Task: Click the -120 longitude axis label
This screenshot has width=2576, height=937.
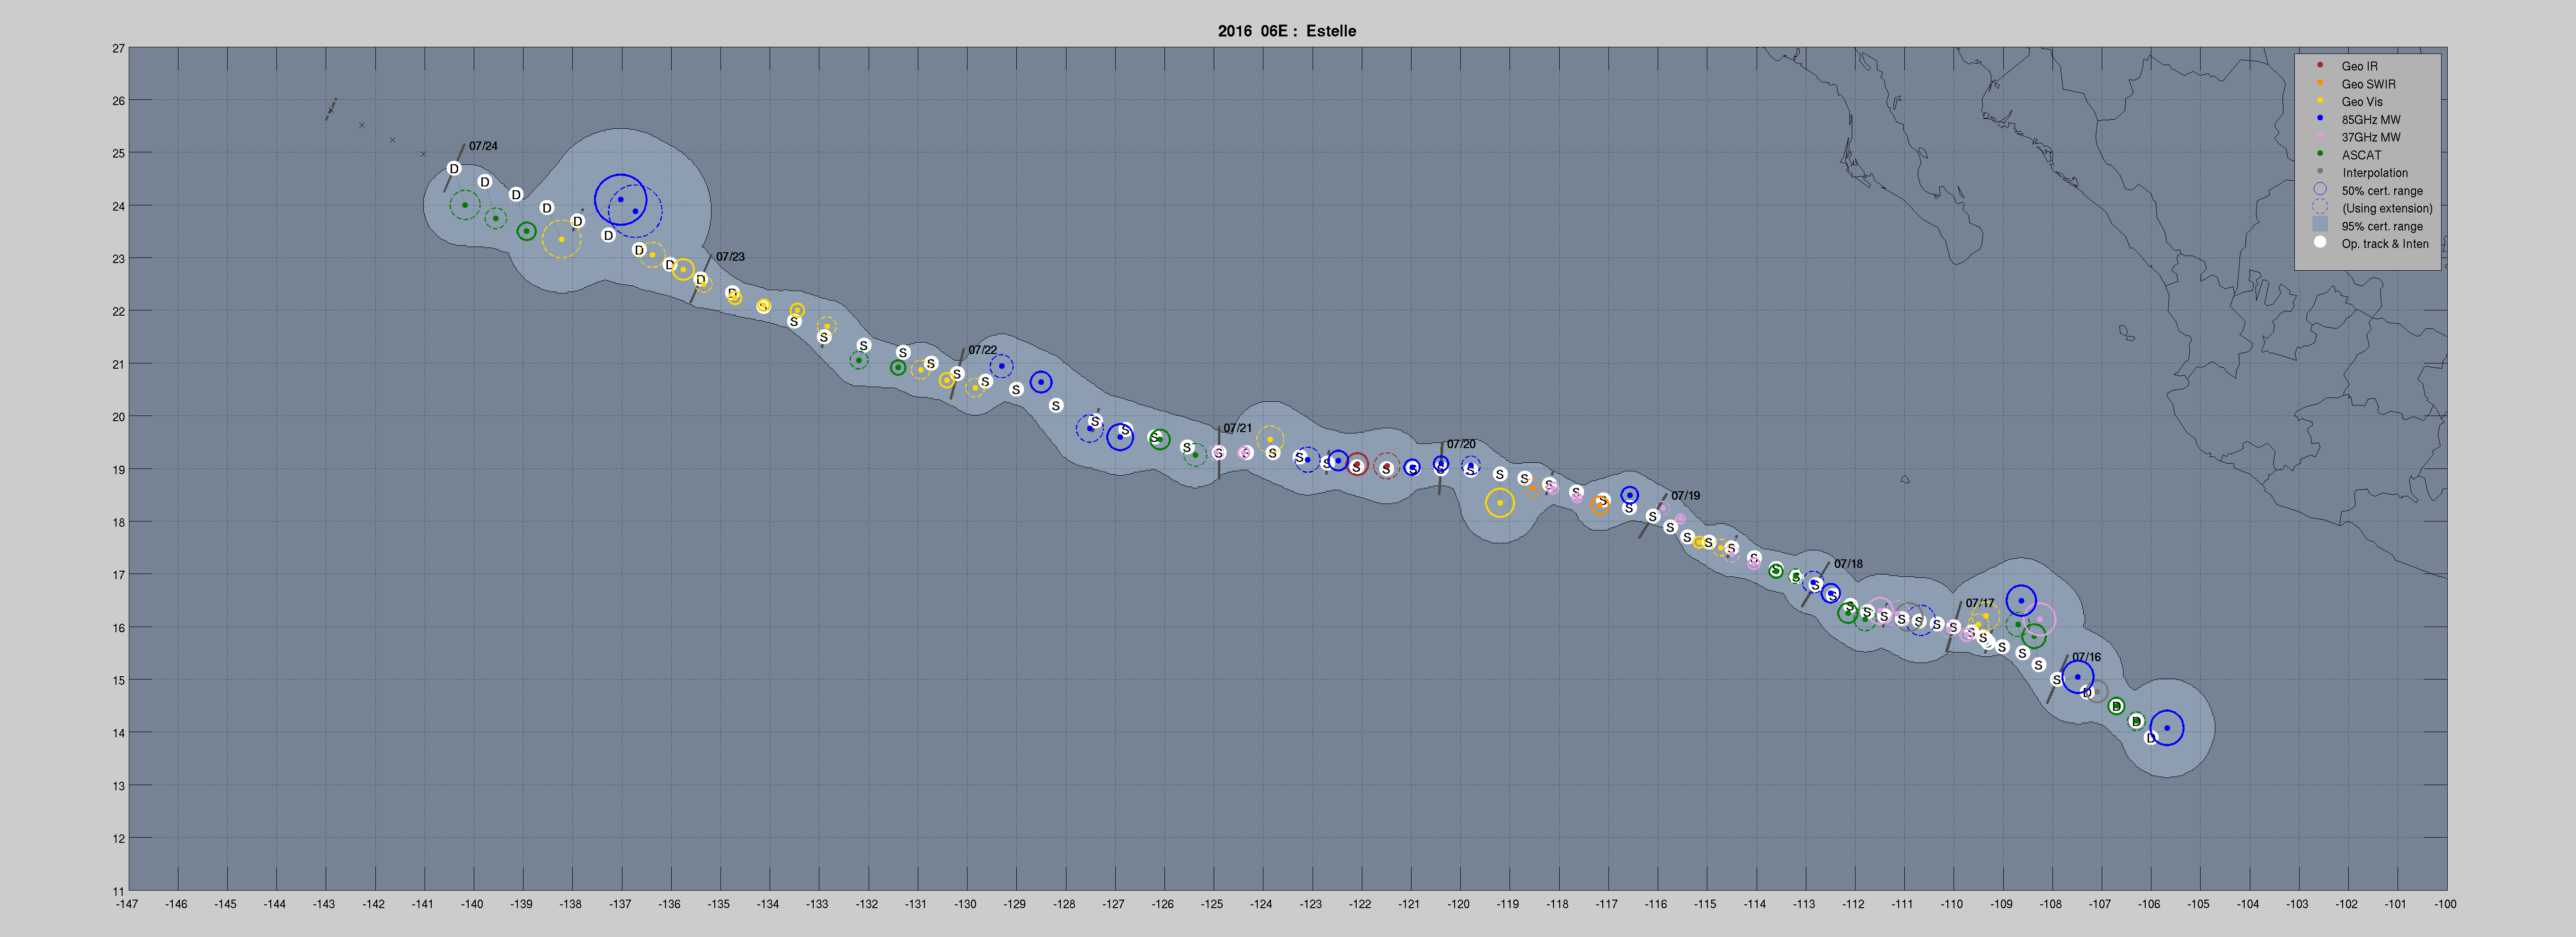Action: click(x=1458, y=904)
